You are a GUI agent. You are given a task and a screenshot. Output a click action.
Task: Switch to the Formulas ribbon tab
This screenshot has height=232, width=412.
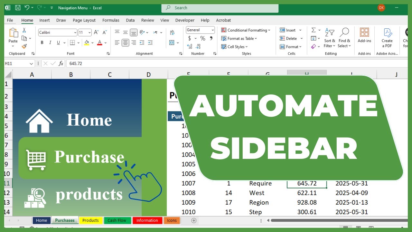[x=111, y=20]
